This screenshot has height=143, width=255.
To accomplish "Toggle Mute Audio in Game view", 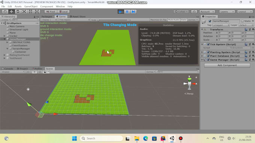I will 174,19.
